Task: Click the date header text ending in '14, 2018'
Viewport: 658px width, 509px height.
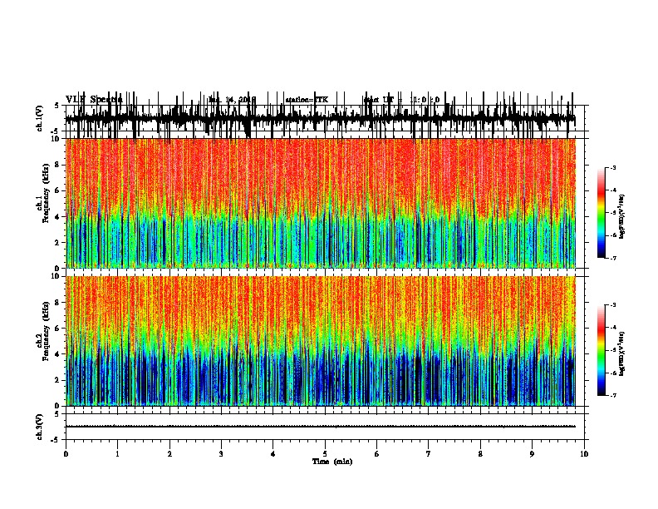Action: click(232, 100)
